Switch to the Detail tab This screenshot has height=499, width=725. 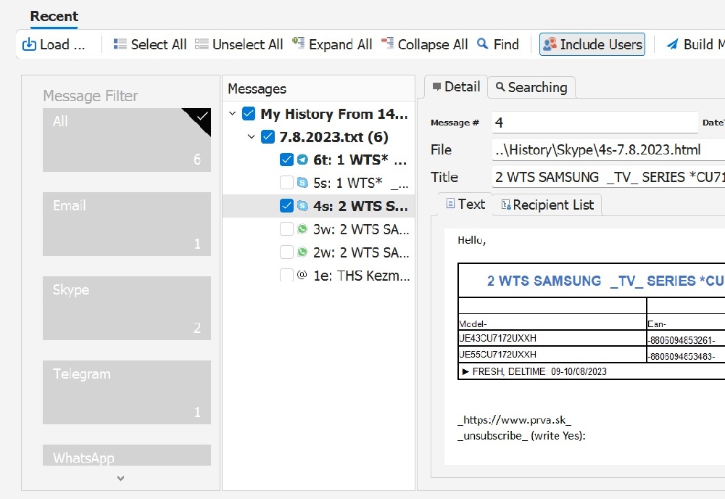456,86
